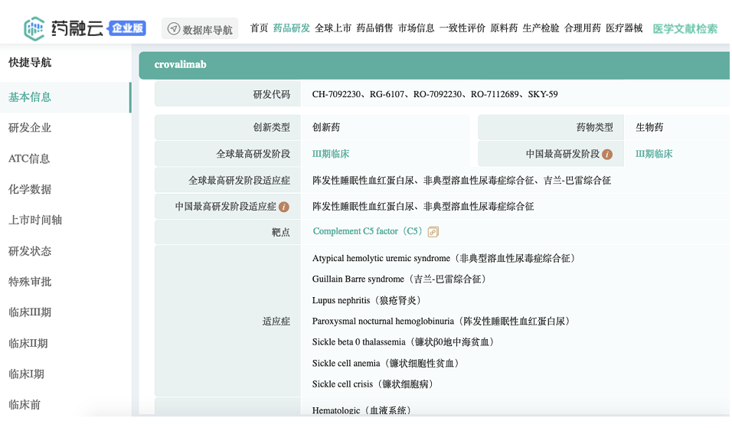This screenshot has height=428, width=732.
Task: Click the 快捷导航 heading
Action: (30, 63)
